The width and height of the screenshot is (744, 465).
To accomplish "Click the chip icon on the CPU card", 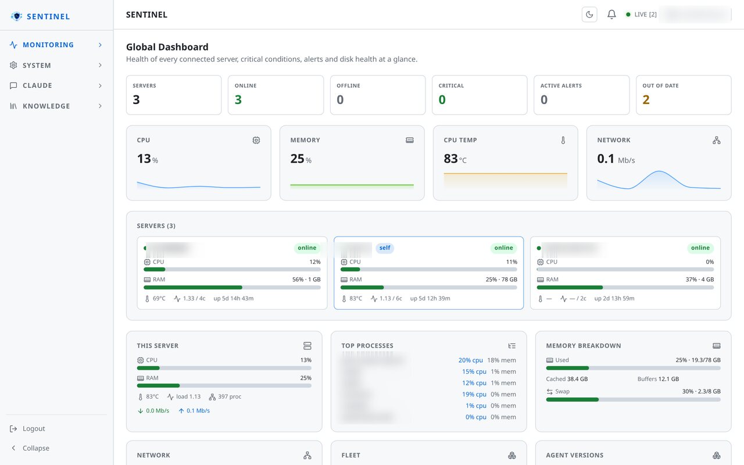I will 256,140.
